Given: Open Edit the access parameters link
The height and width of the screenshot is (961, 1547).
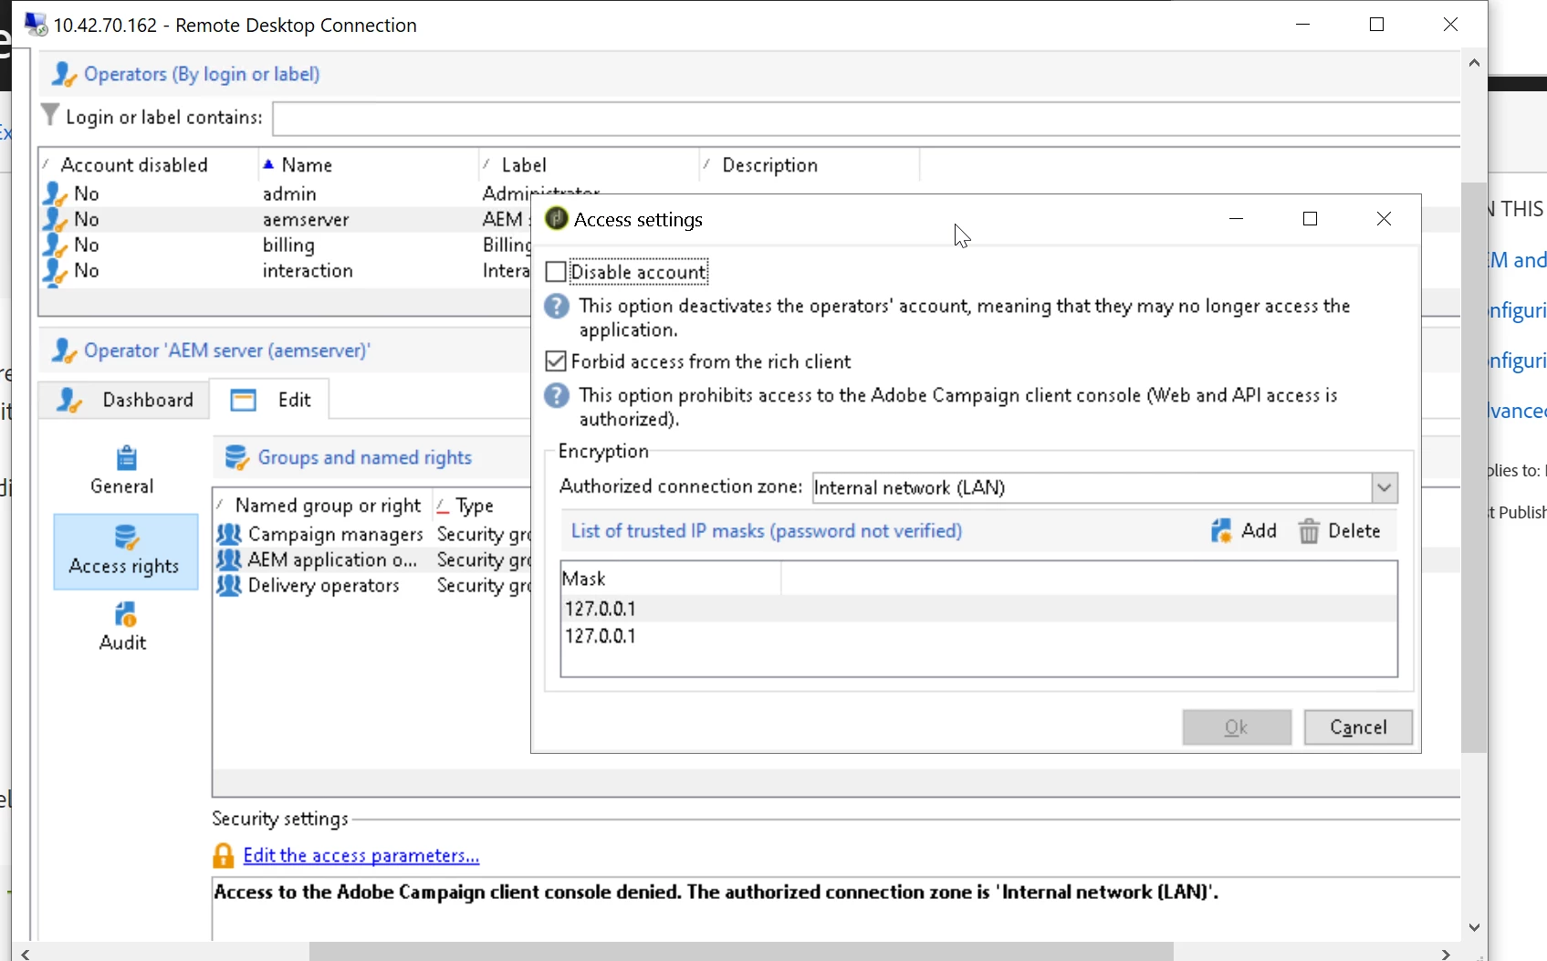Looking at the screenshot, I should point(361,856).
